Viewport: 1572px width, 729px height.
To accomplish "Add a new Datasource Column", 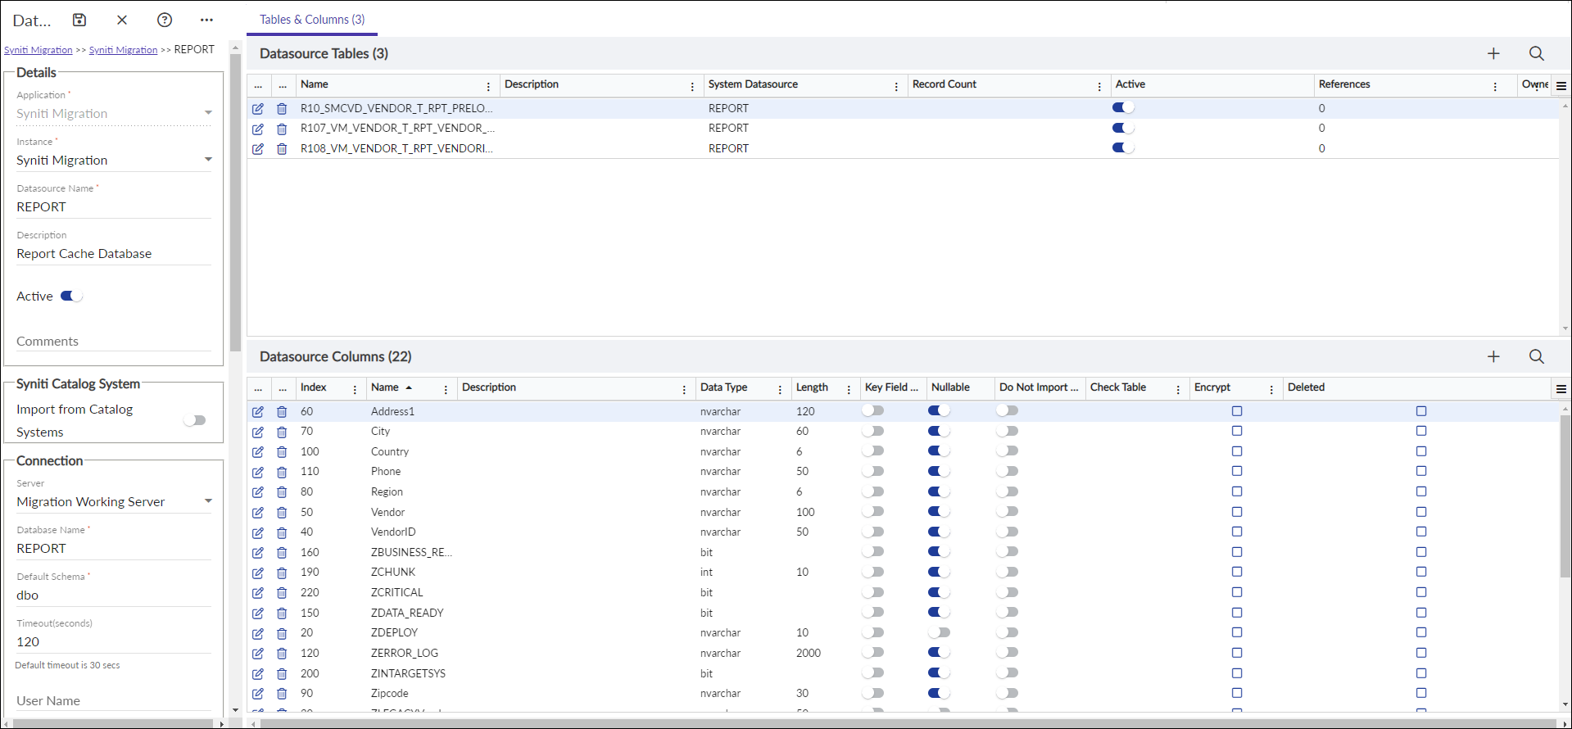I will click(1493, 356).
